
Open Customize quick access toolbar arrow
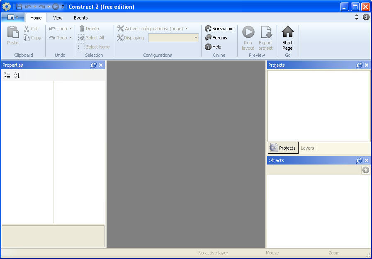(63, 7)
